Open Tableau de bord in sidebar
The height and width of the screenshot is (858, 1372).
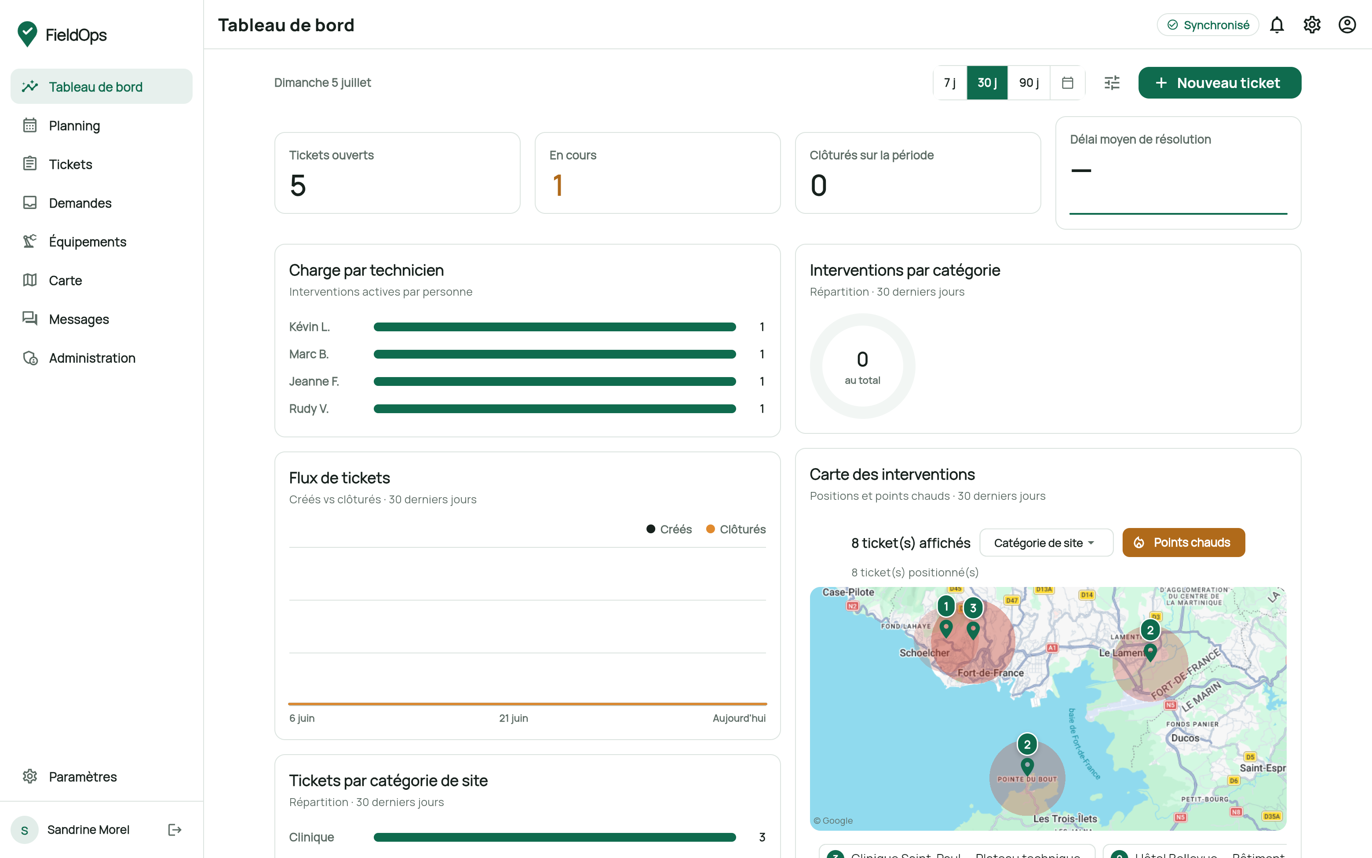click(x=102, y=86)
